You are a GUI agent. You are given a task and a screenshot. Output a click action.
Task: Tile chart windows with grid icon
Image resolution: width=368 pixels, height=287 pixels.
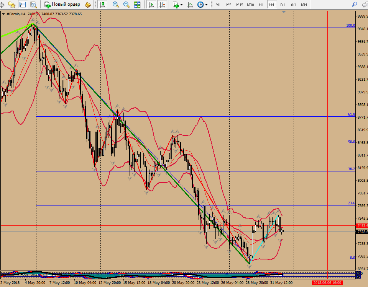(137, 5)
